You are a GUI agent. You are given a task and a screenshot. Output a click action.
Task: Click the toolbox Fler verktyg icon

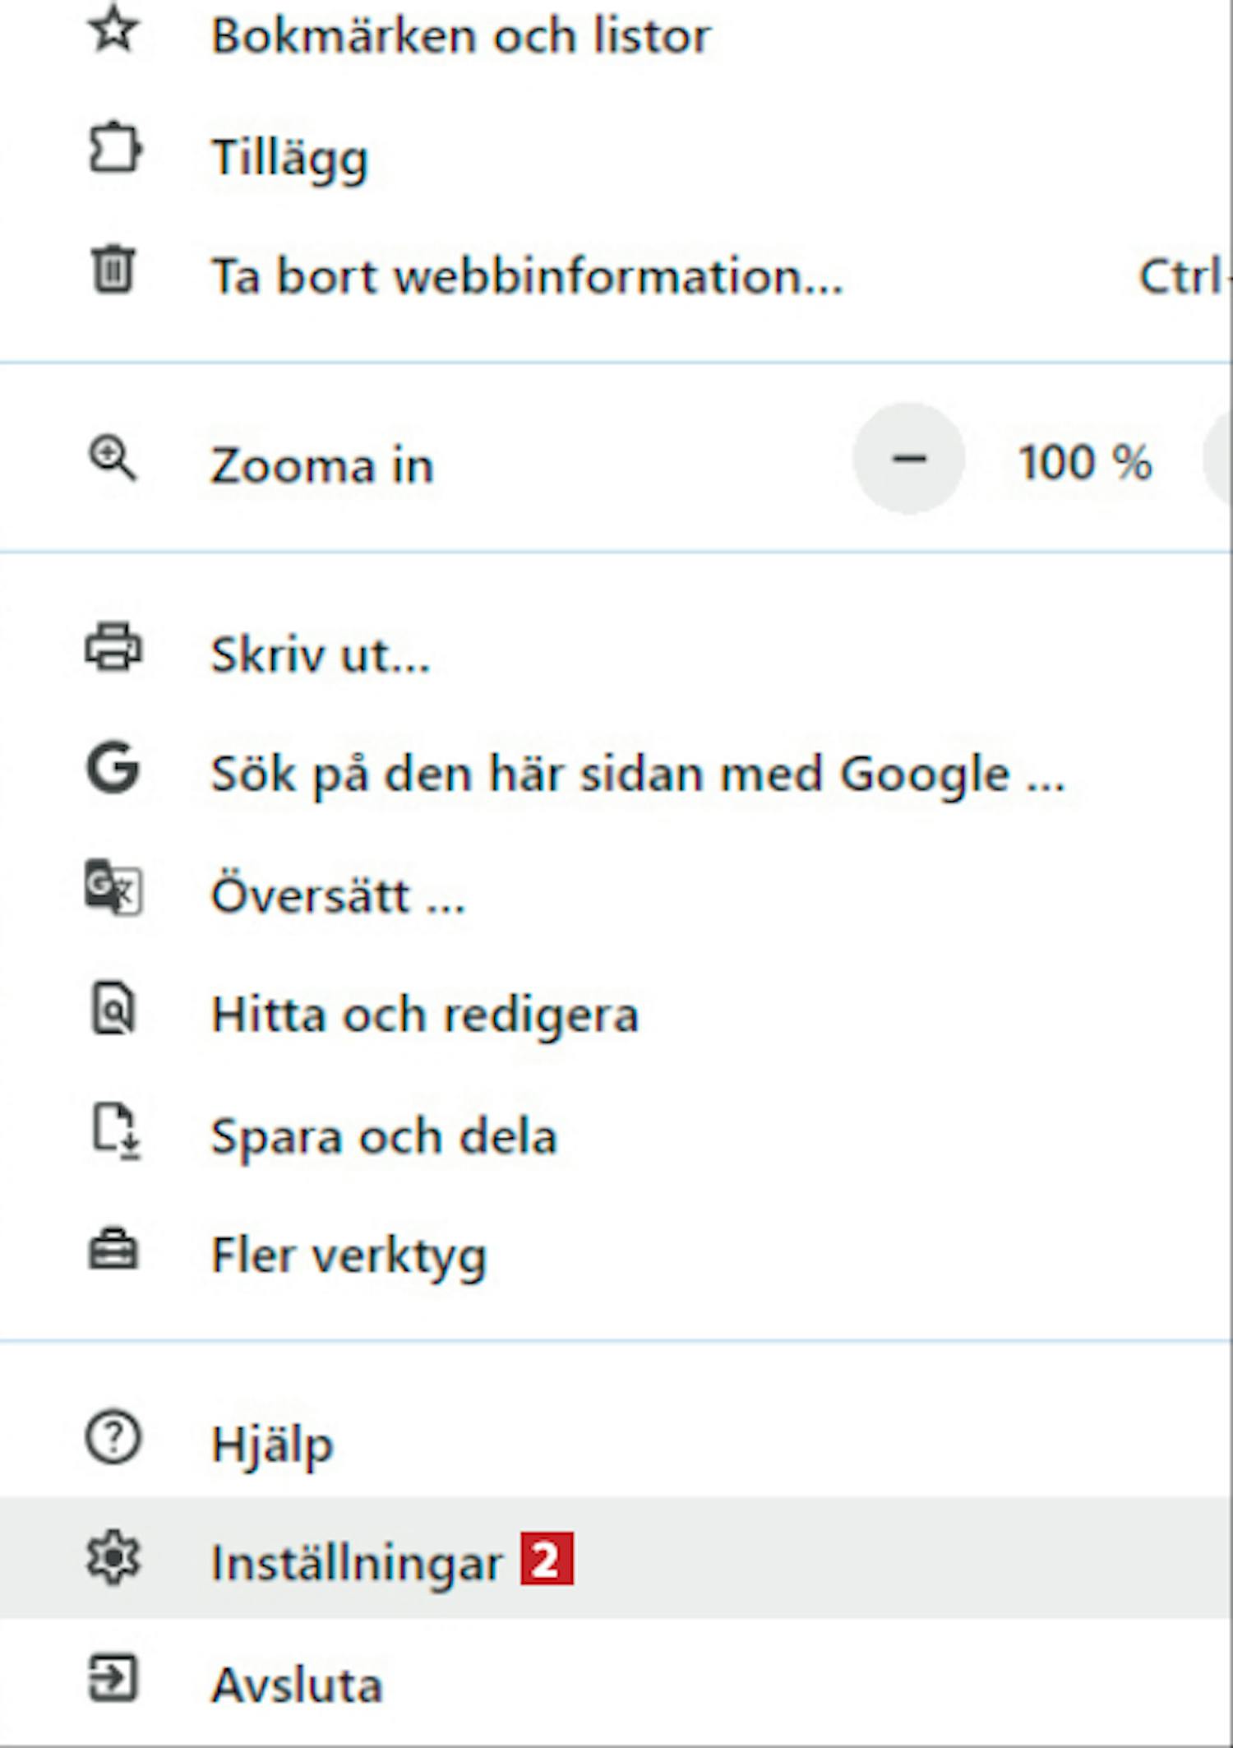(x=113, y=1251)
